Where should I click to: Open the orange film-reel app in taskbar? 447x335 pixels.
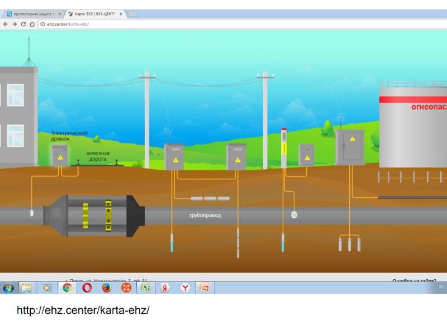click(126, 288)
